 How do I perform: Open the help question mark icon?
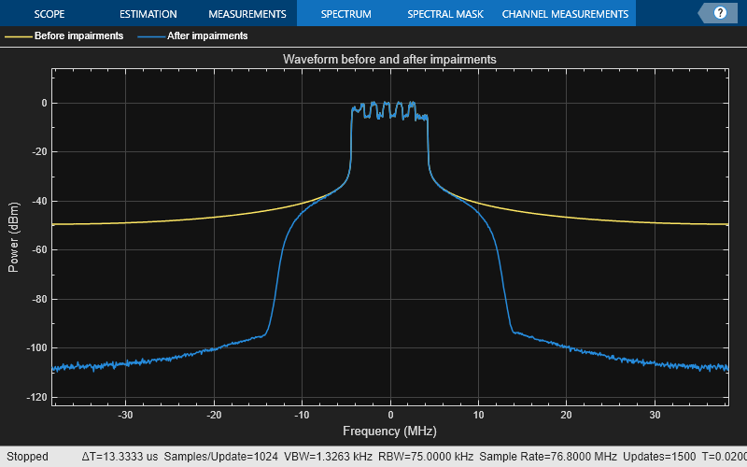(720, 13)
